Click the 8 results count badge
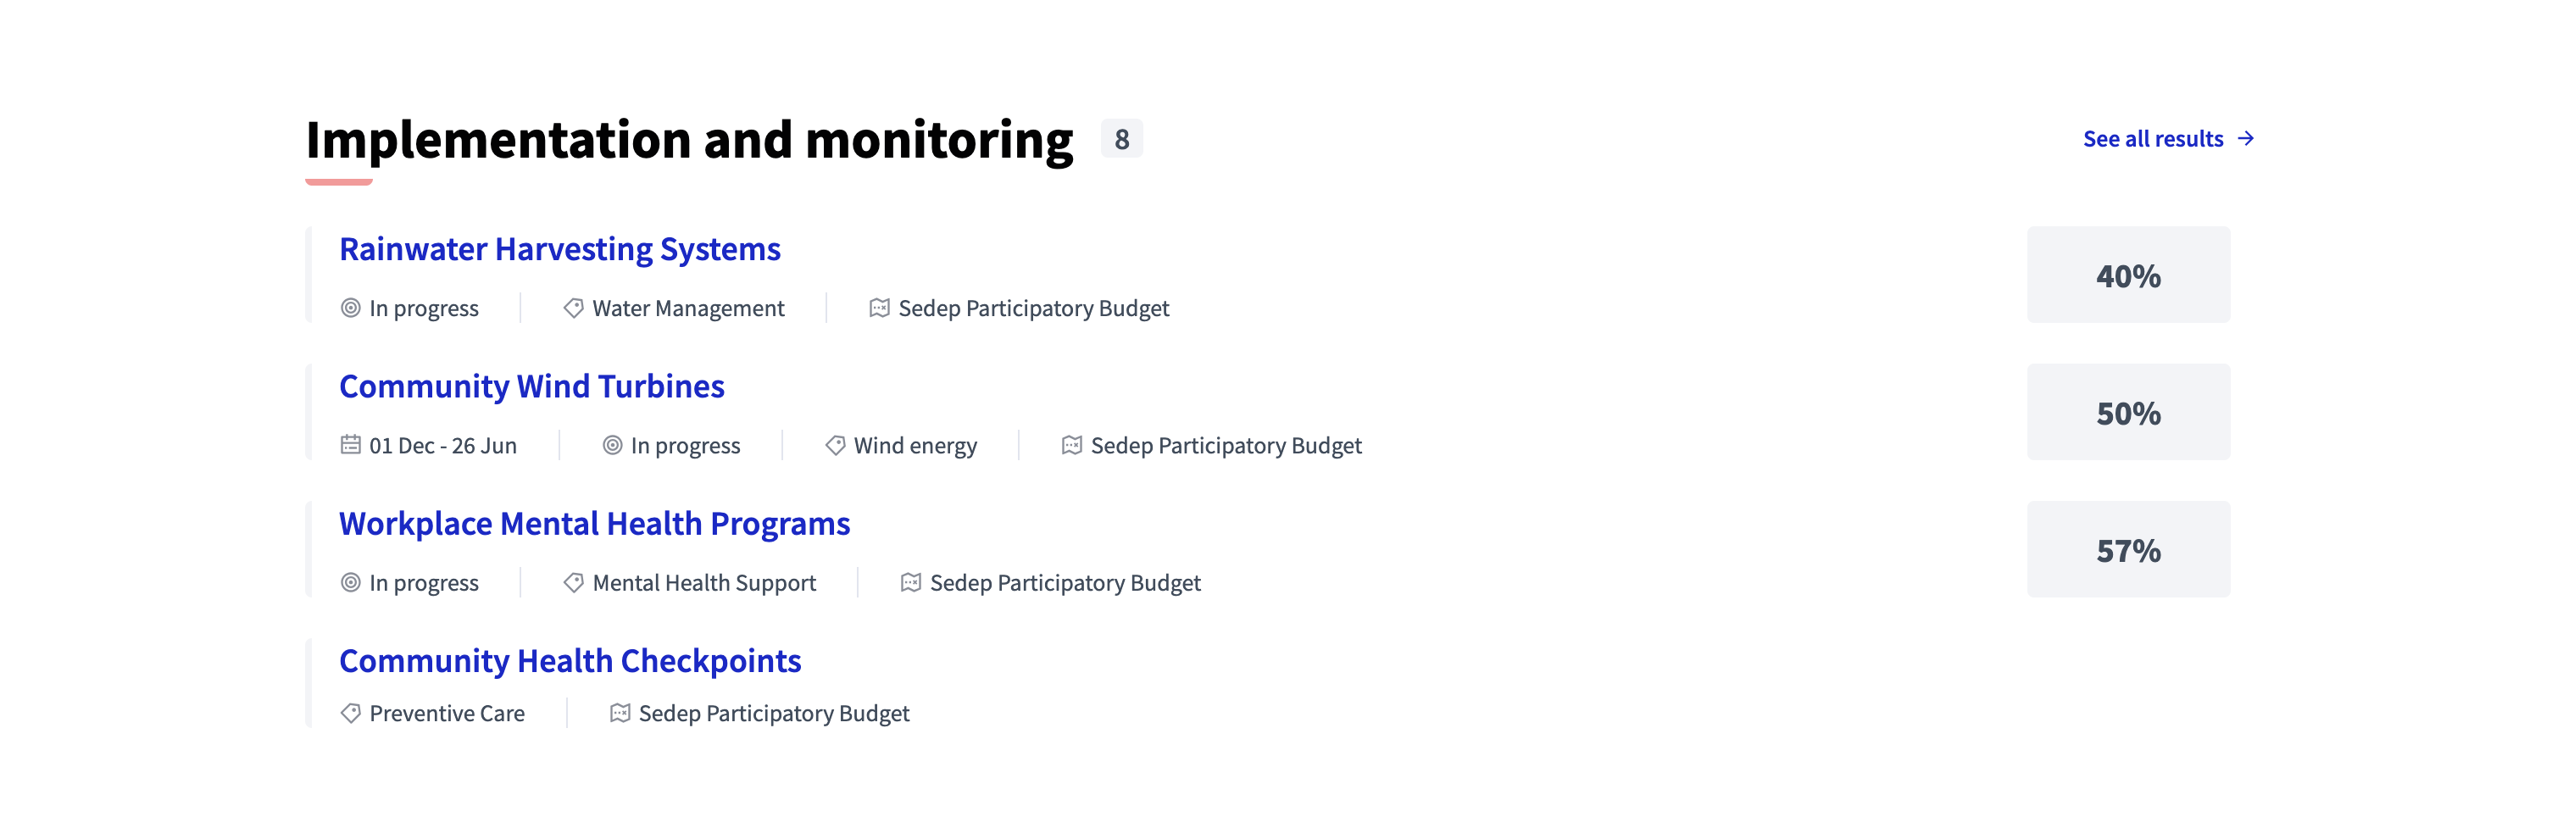The height and width of the screenshot is (817, 2563). 1122,139
